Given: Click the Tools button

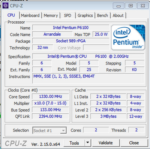Looking at the screenshot, I should coord(74,143).
